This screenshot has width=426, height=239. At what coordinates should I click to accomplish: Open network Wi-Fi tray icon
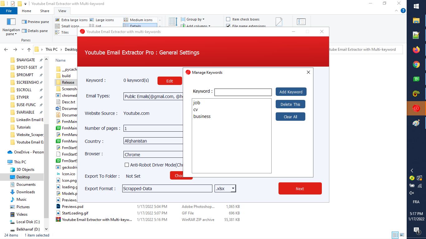click(x=420, y=186)
